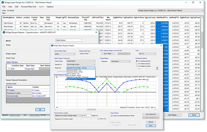Click Done in Bridge Object Response Display
Viewport: 207px width, 132px height.
coord(151,126)
